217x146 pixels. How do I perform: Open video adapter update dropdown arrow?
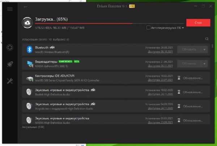click(x=204, y=64)
